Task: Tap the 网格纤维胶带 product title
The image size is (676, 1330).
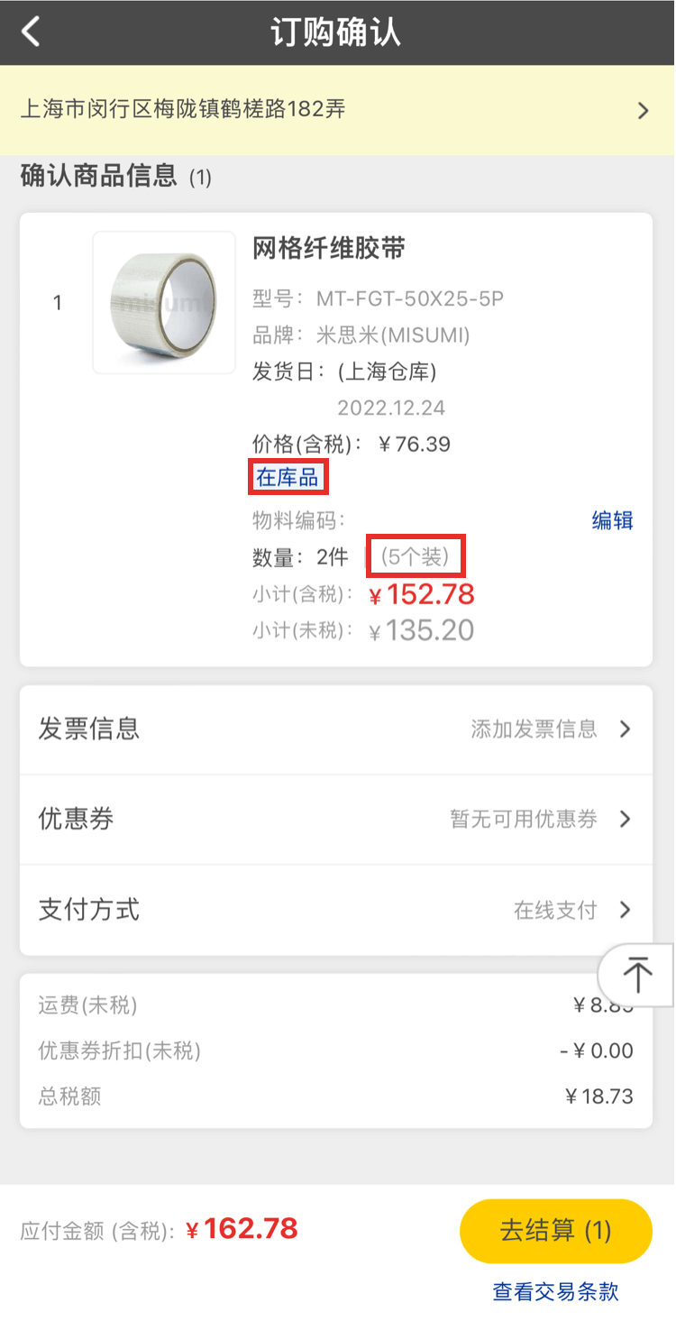Action: [329, 249]
